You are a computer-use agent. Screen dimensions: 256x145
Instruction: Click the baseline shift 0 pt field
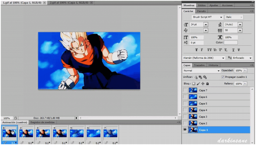[x=197, y=43]
